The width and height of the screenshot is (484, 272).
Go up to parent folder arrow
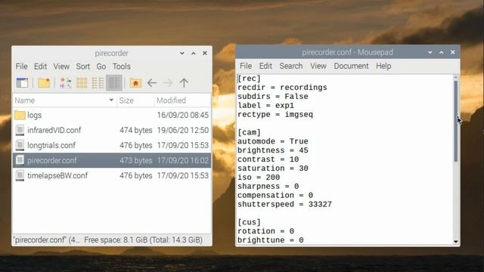click(184, 83)
